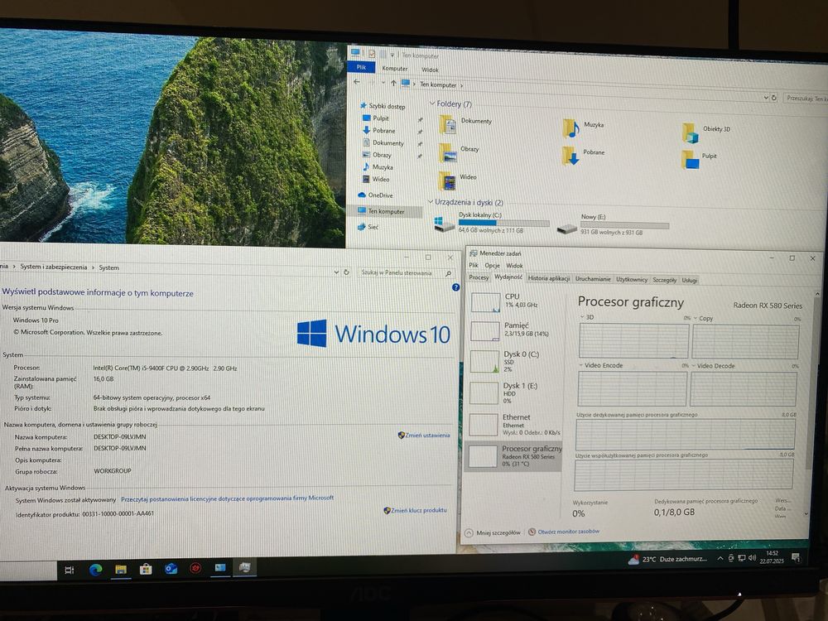This screenshot has height=621, width=828.
Task: Open volume control in system tray
Action: pyautogui.click(x=752, y=557)
